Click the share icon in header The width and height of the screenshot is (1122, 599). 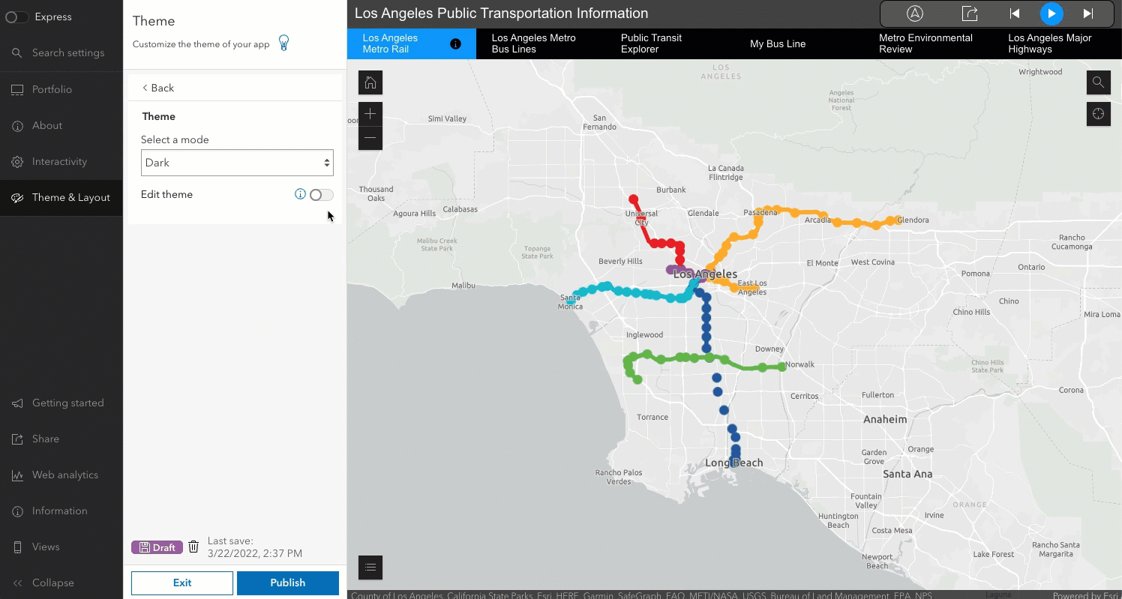tap(970, 13)
